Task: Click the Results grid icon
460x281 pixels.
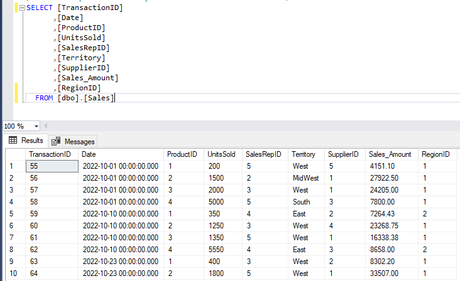Action: click(13, 140)
